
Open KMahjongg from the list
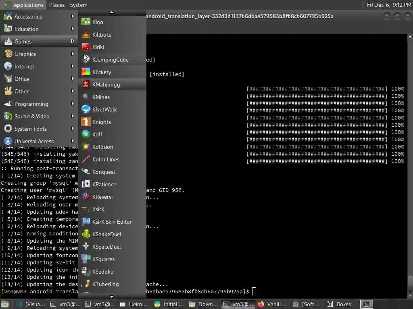point(112,84)
